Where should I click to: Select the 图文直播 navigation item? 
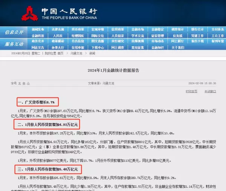click(98, 41)
